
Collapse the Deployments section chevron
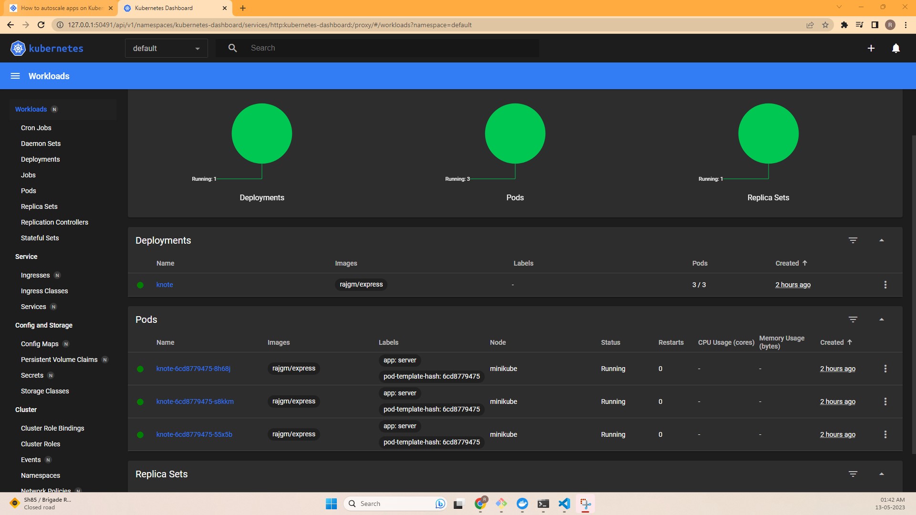click(x=881, y=239)
